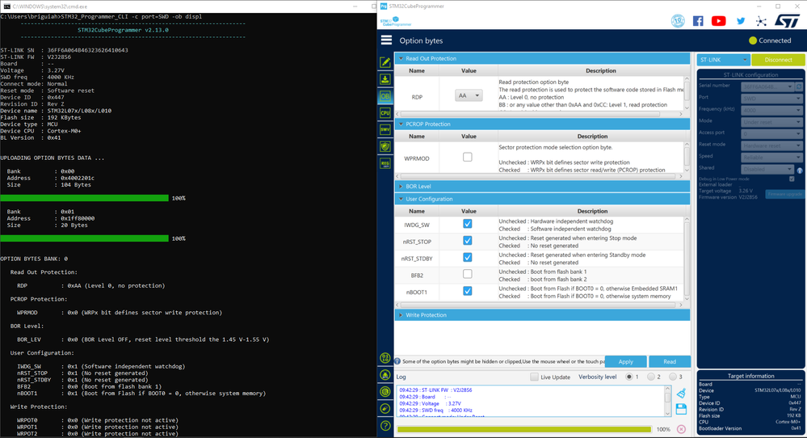Screen dimensions: 807x438
Task: Click the cmd.exe window title bar
Action: coord(188,6)
